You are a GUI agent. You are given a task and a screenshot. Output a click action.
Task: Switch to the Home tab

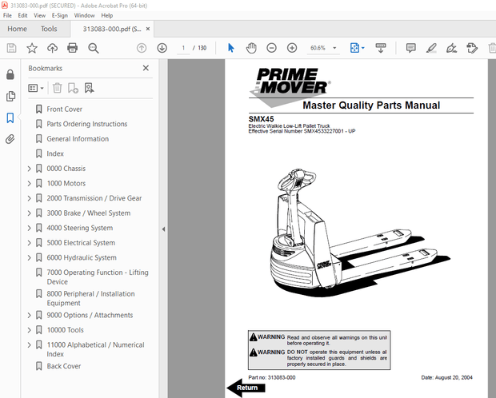(17, 29)
